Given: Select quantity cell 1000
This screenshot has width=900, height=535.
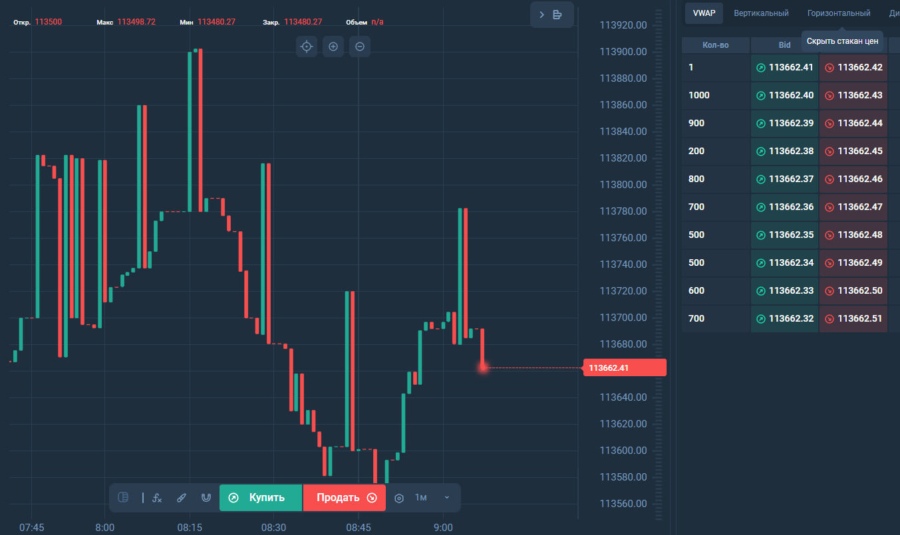Looking at the screenshot, I should (x=716, y=96).
